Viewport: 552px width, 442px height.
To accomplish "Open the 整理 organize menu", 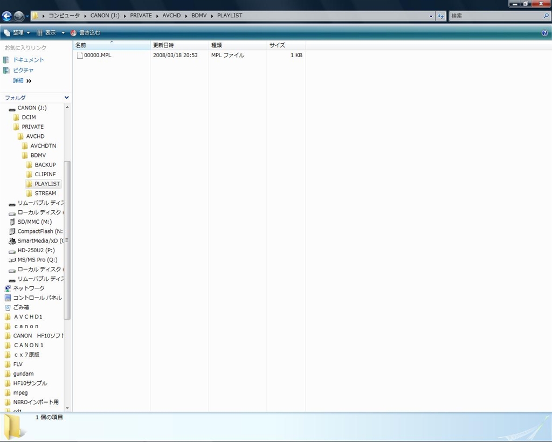I will point(17,33).
